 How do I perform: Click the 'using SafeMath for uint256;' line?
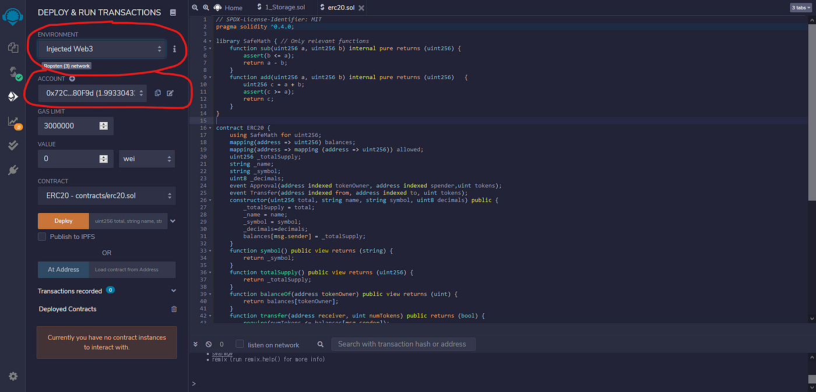click(276, 135)
